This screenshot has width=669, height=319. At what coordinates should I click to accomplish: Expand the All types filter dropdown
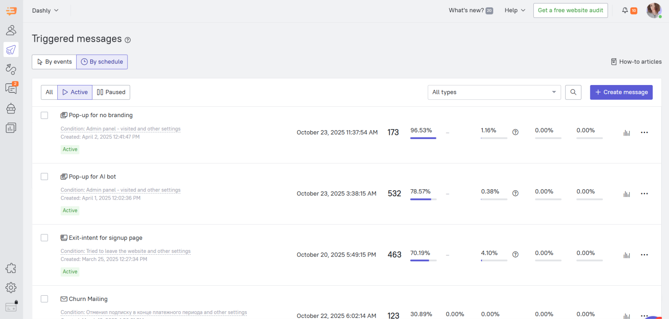coord(494,92)
